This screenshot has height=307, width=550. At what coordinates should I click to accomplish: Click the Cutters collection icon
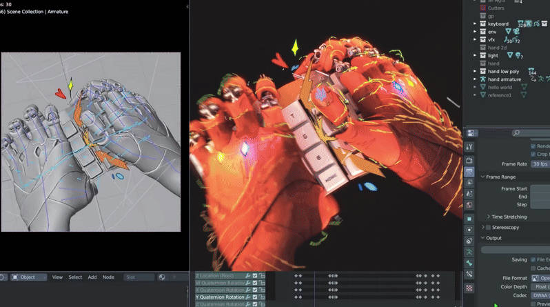[x=483, y=8]
